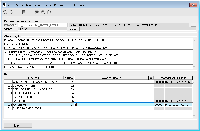Select row FATDES 08 company name
Image resolution: width=200 pixels, height=131 pixels.
(x=38, y=105)
